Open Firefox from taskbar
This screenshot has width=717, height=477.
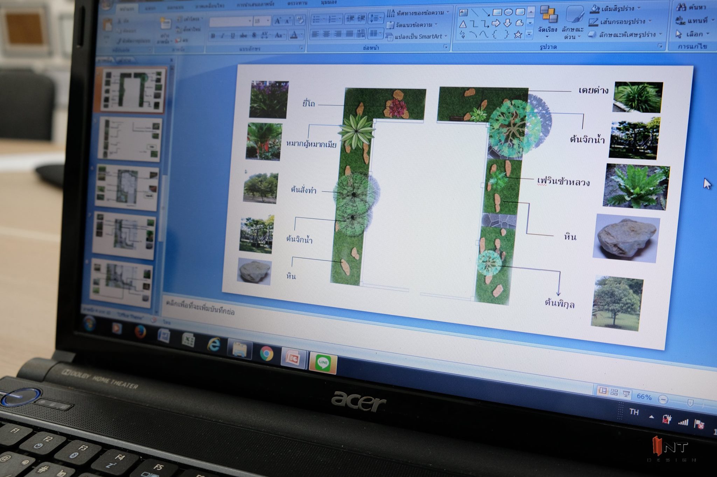[140, 332]
